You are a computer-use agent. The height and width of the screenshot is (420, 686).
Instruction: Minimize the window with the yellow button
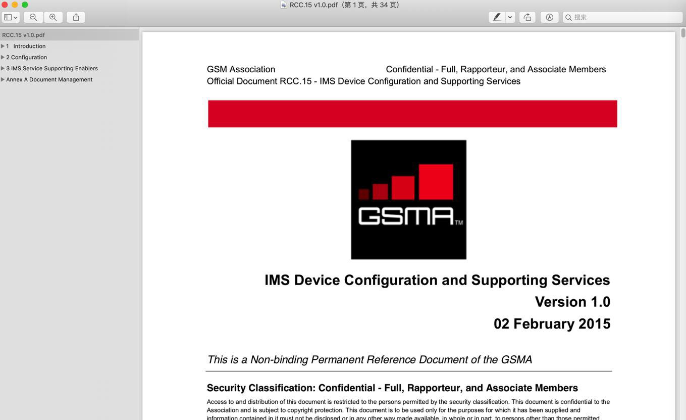point(15,5)
